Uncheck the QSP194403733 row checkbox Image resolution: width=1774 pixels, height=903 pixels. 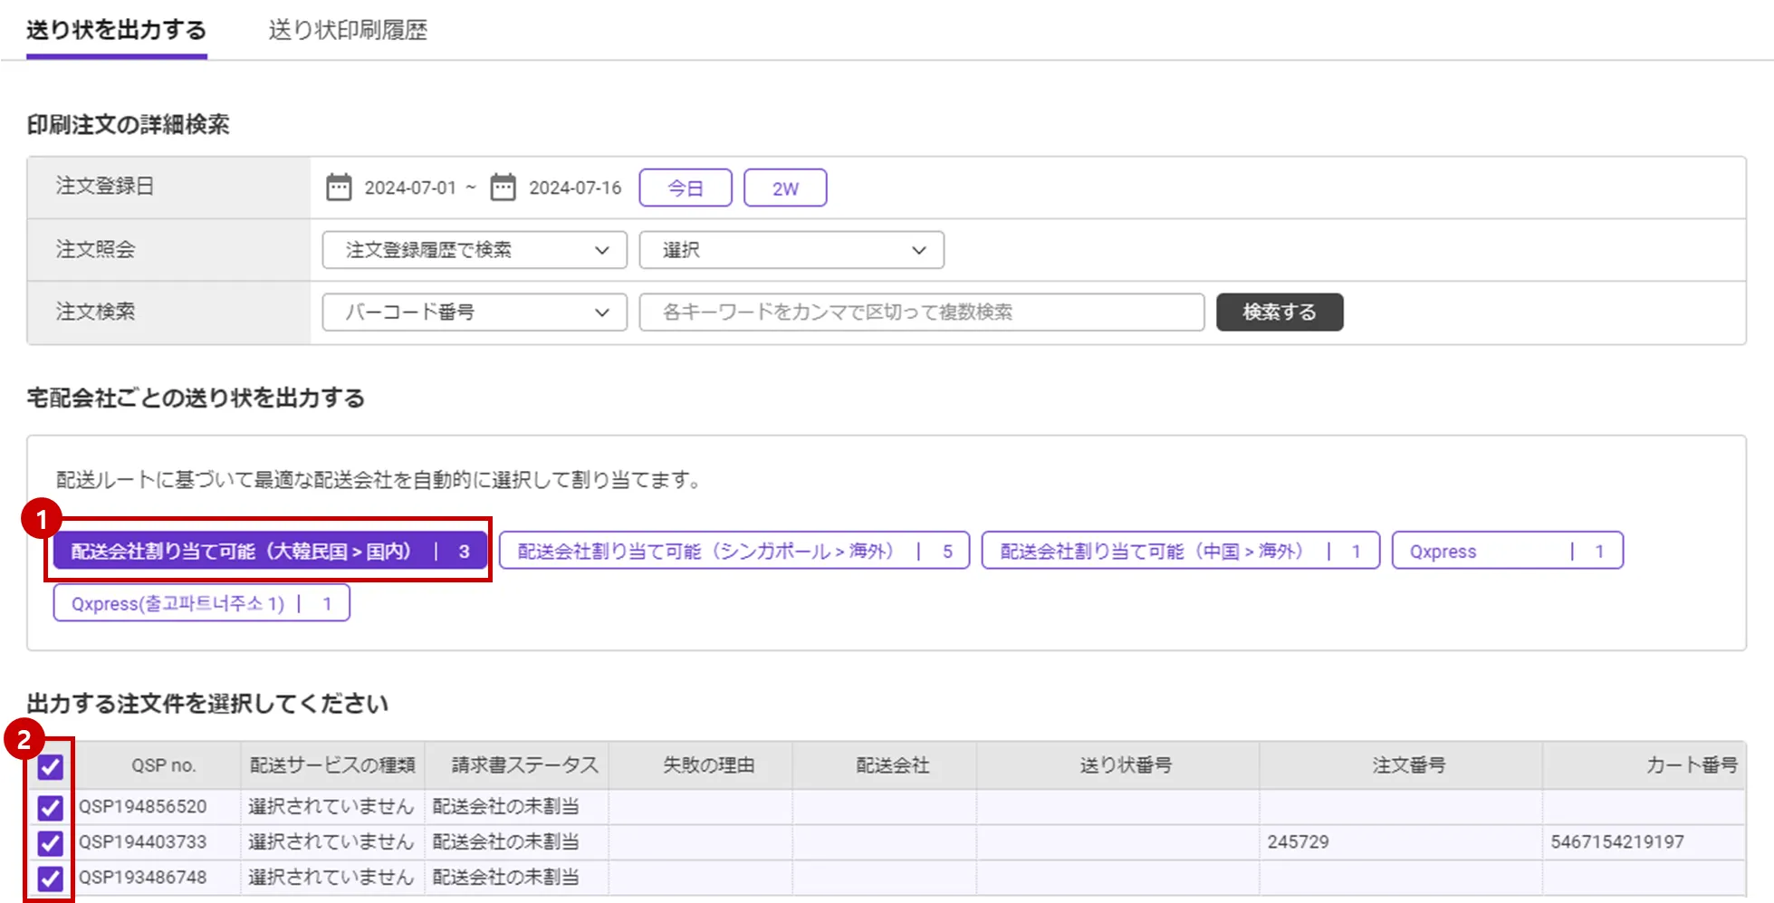(51, 843)
